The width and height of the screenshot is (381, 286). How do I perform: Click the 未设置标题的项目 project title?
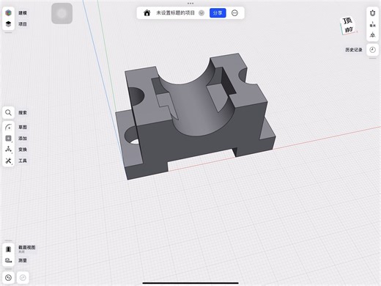pyautogui.click(x=175, y=13)
